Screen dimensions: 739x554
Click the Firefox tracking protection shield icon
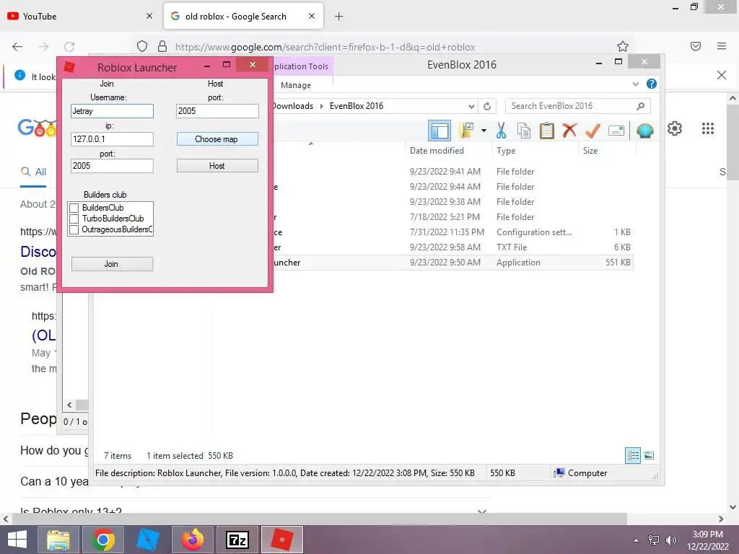(x=142, y=46)
